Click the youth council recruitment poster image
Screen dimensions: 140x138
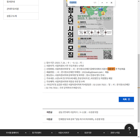pyautogui.click(x=88, y=30)
